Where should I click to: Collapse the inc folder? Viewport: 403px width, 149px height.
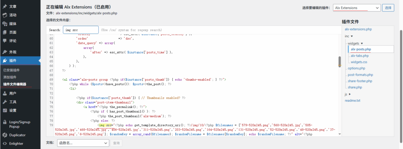point(349,36)
